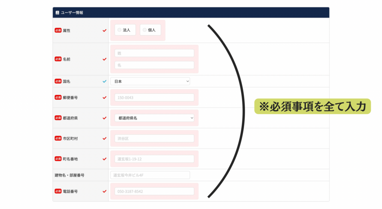Click the 建物名・部屋番号 building input field

[150, 175]
